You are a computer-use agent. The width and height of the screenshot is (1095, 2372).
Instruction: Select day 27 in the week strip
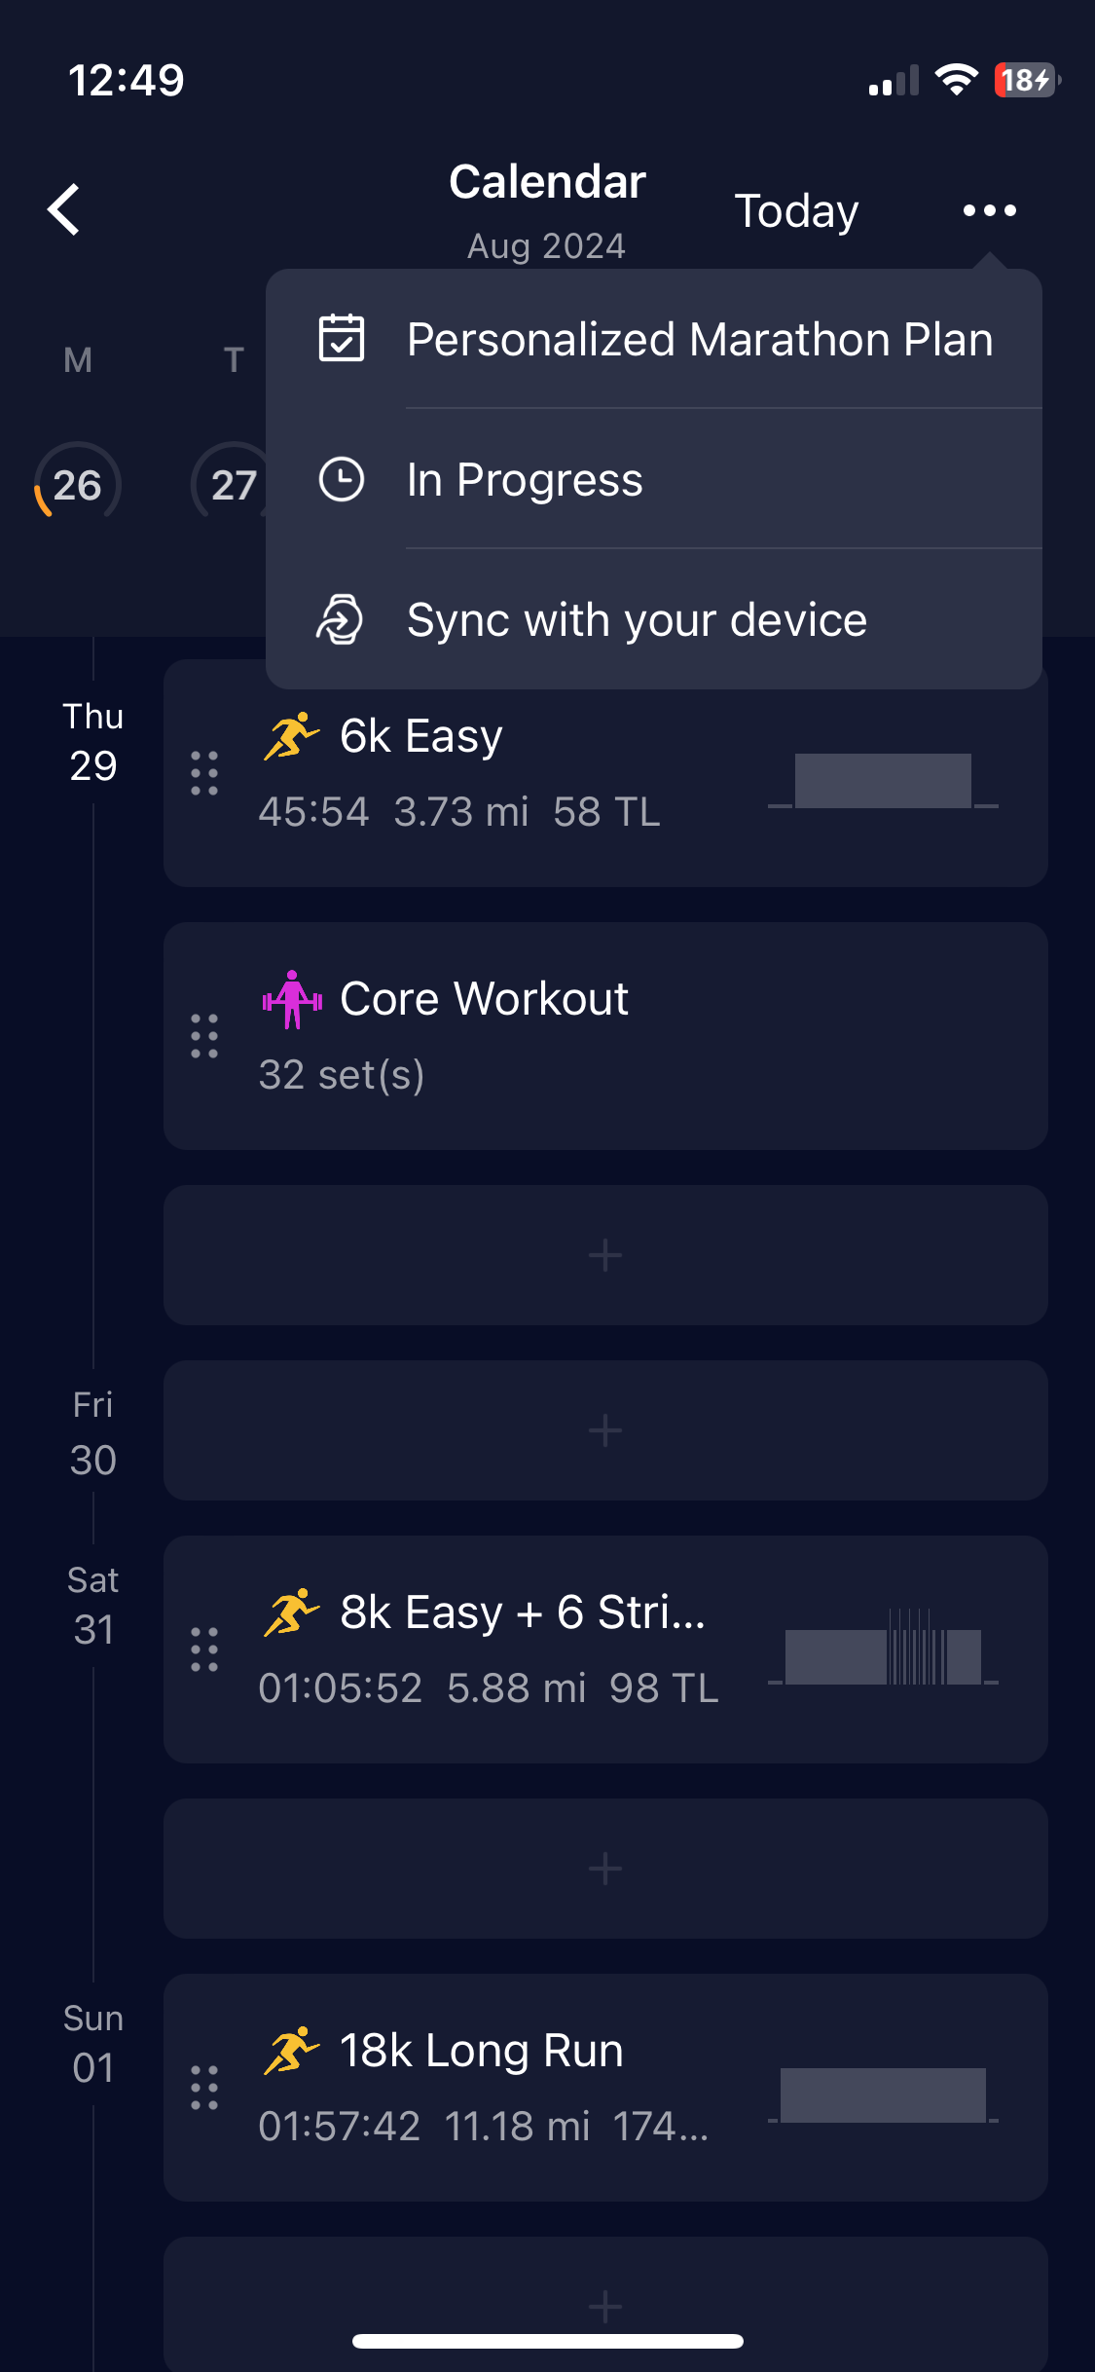pos(234,484)
